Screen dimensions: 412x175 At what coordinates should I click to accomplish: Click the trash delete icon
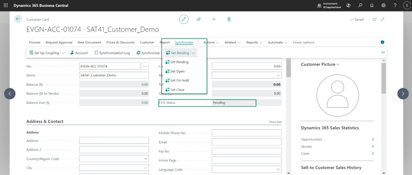pos(229,20)
